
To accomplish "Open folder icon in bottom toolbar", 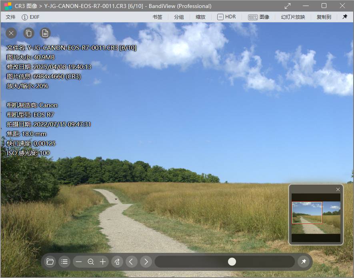I will point(50,262).
